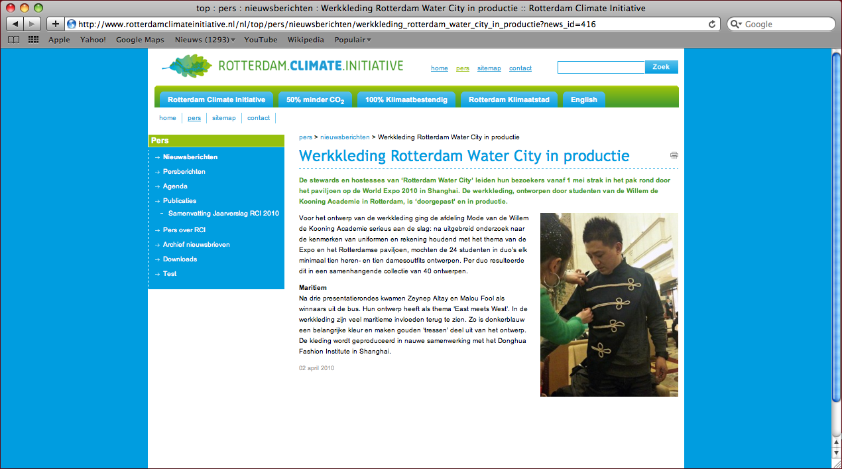
Task: Click pers in the sub navigation
Action: click(x=194, y=118)
